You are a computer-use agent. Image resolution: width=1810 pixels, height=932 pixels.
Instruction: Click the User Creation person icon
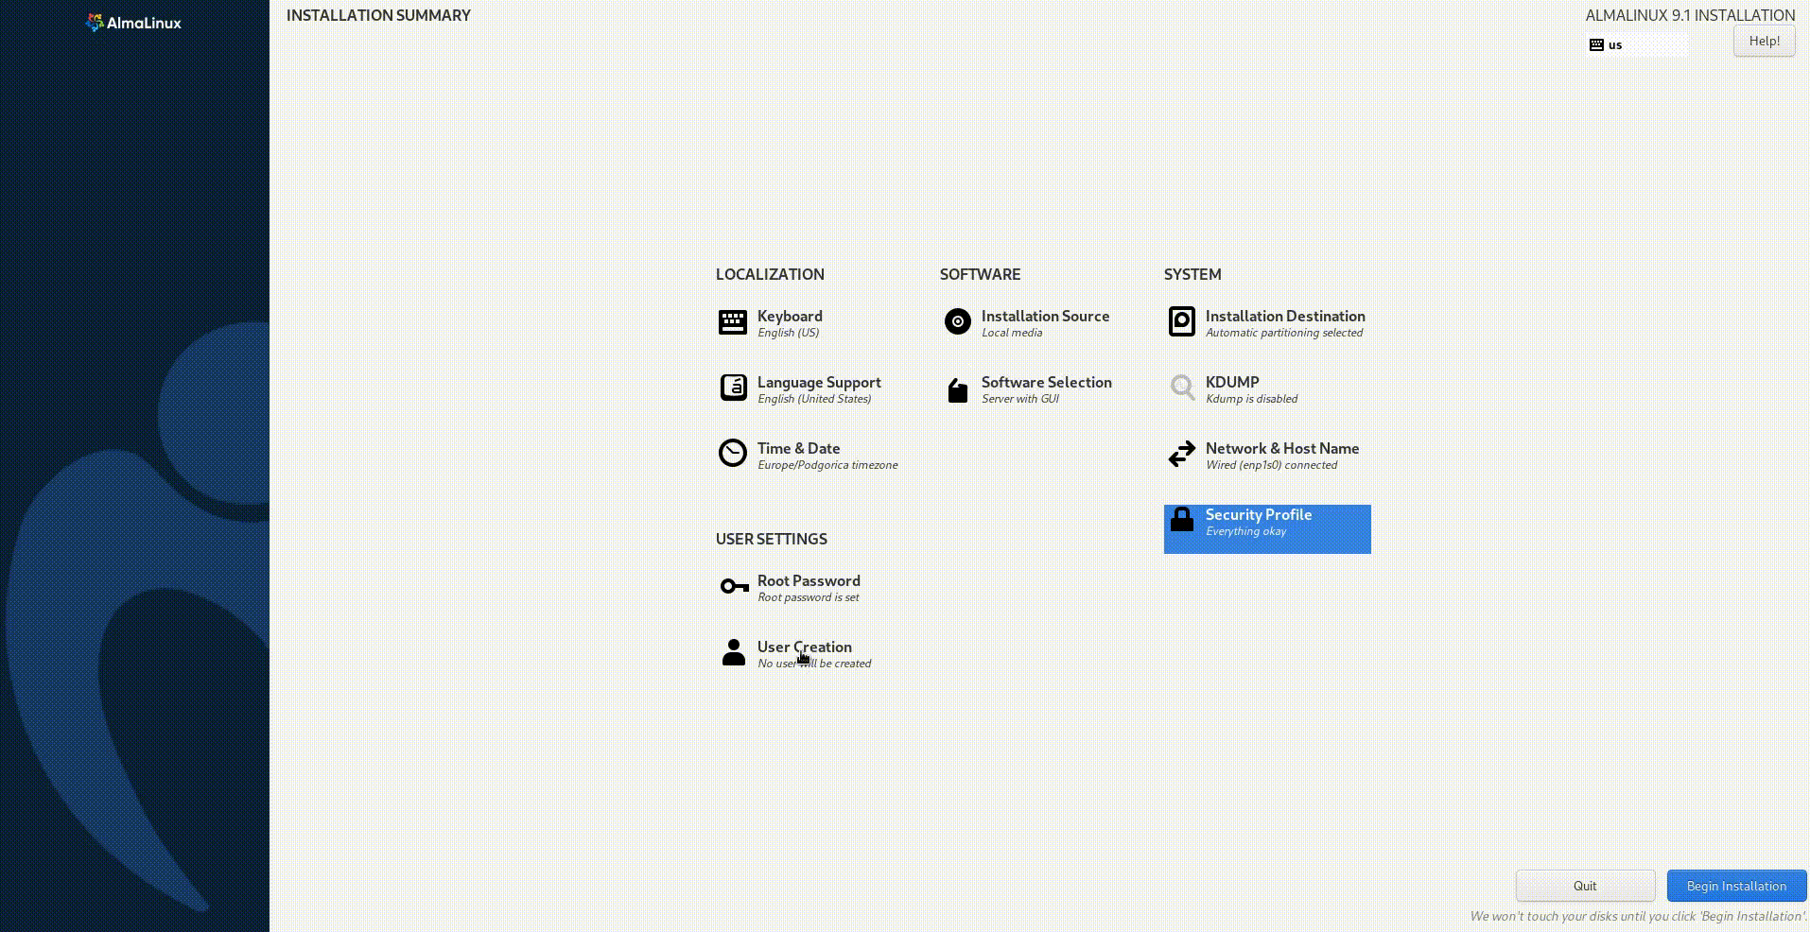(x=733, y=653)
